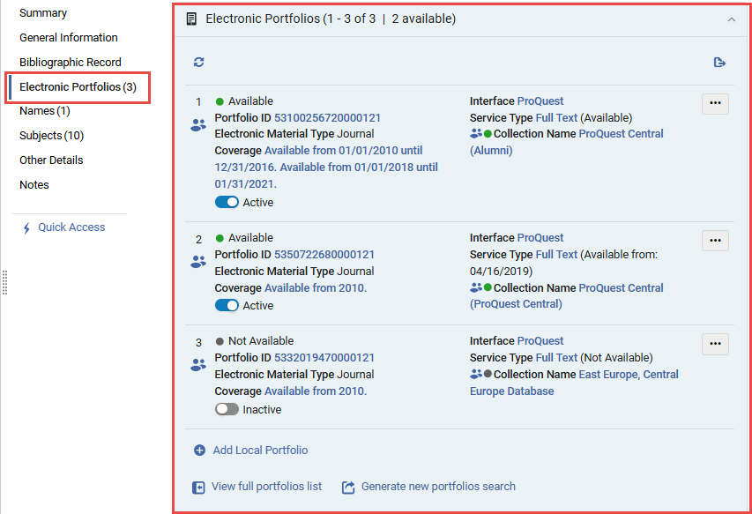Open the more actions menu for portfolio 1

tap(715, 103)
